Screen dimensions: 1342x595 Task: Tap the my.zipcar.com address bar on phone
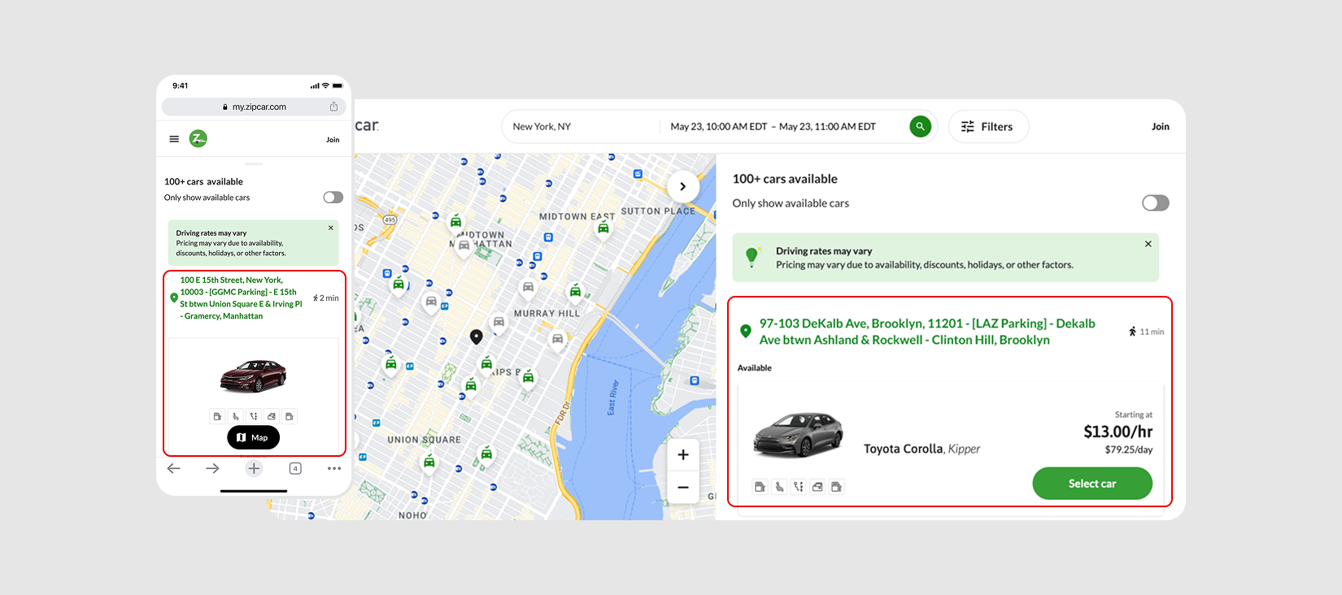click(x=254, y=106)
